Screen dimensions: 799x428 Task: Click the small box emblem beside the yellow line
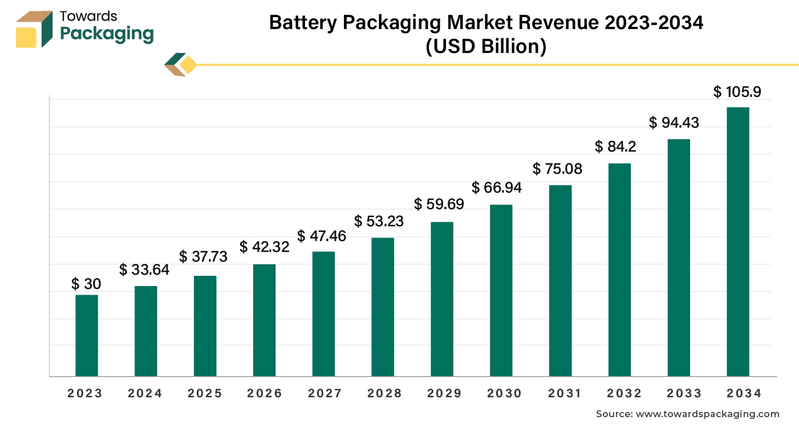pos(180,64)
